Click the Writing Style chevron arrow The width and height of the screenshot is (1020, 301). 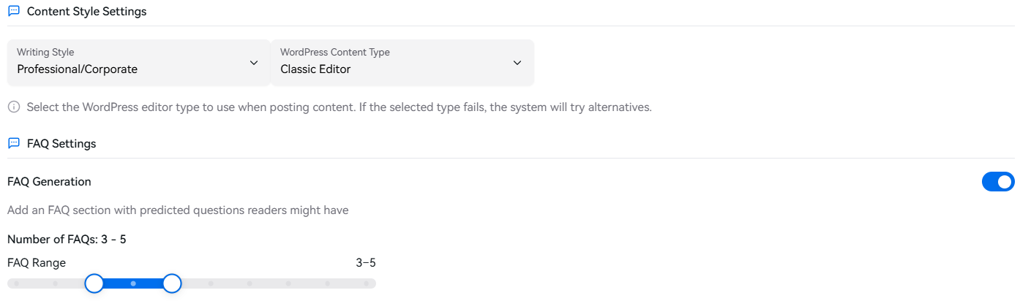pyautogui.click(x=254, y=63)
